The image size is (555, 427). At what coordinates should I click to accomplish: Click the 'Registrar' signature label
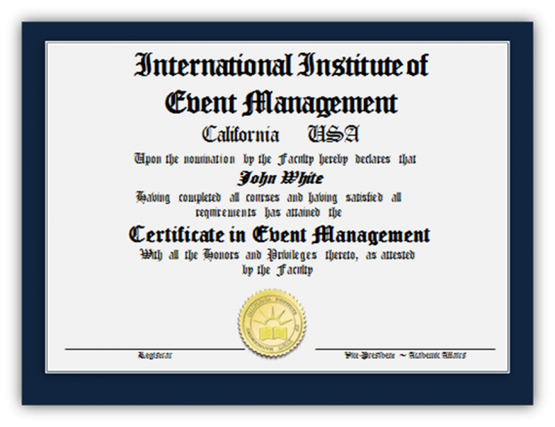coord(155,355)
